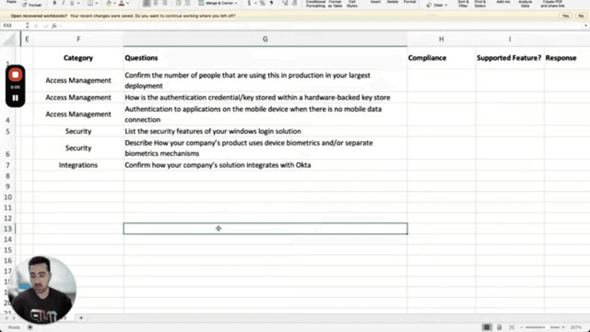Click the Cell Styles icon

(352, 3)
